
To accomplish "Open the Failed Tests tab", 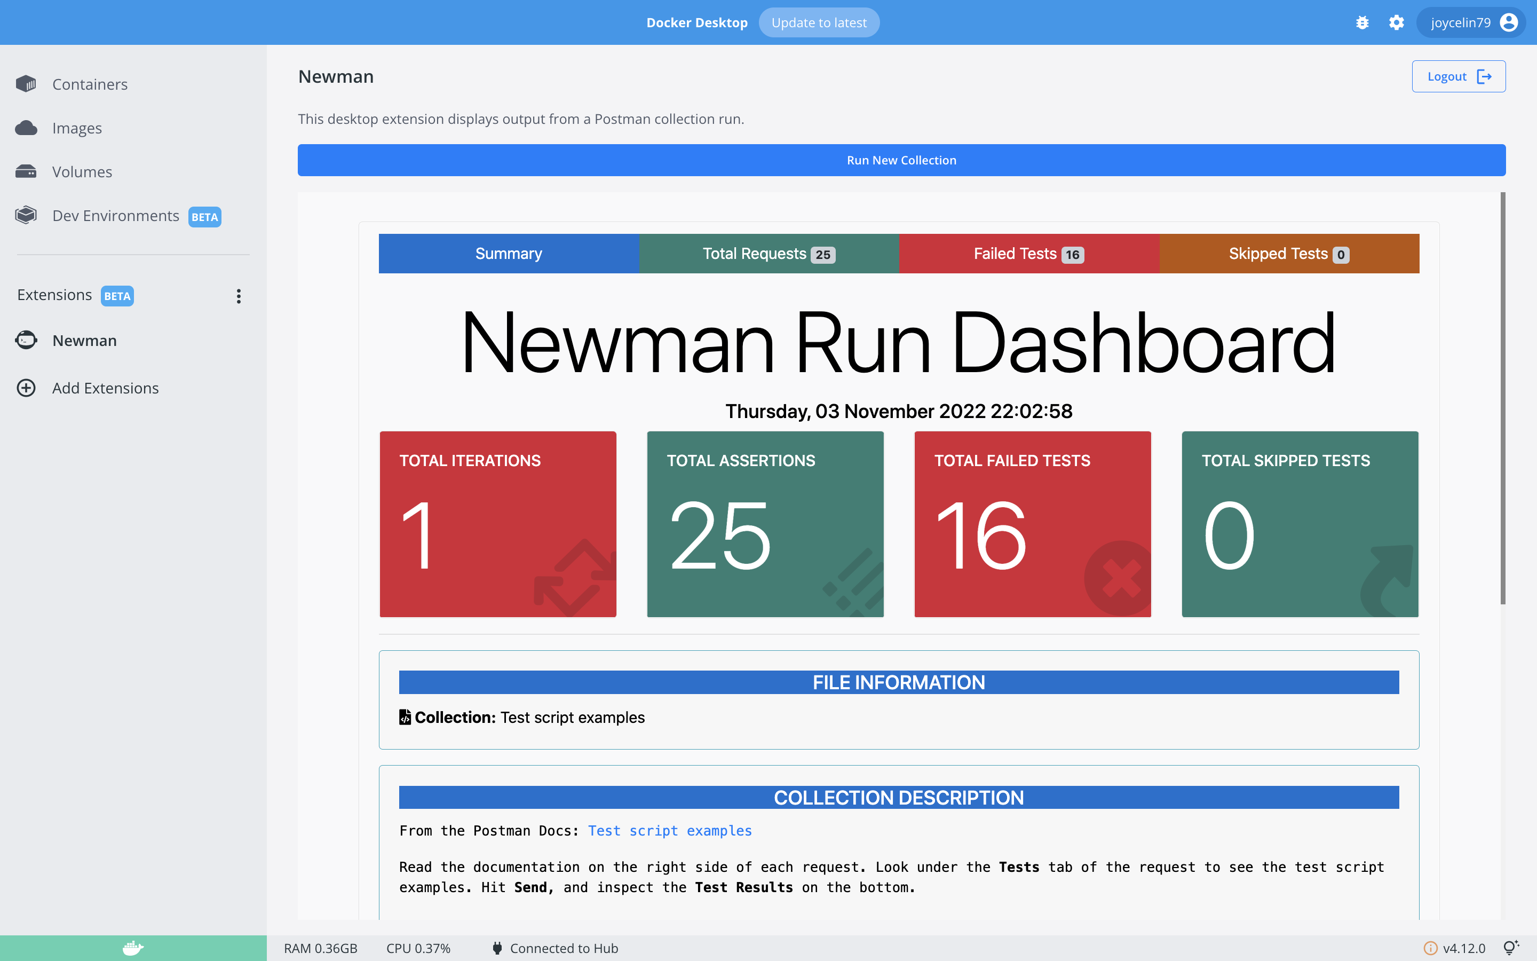I will (1028, 254).
